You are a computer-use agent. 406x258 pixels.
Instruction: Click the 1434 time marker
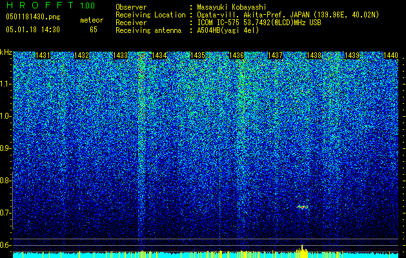tap(159, 55)
